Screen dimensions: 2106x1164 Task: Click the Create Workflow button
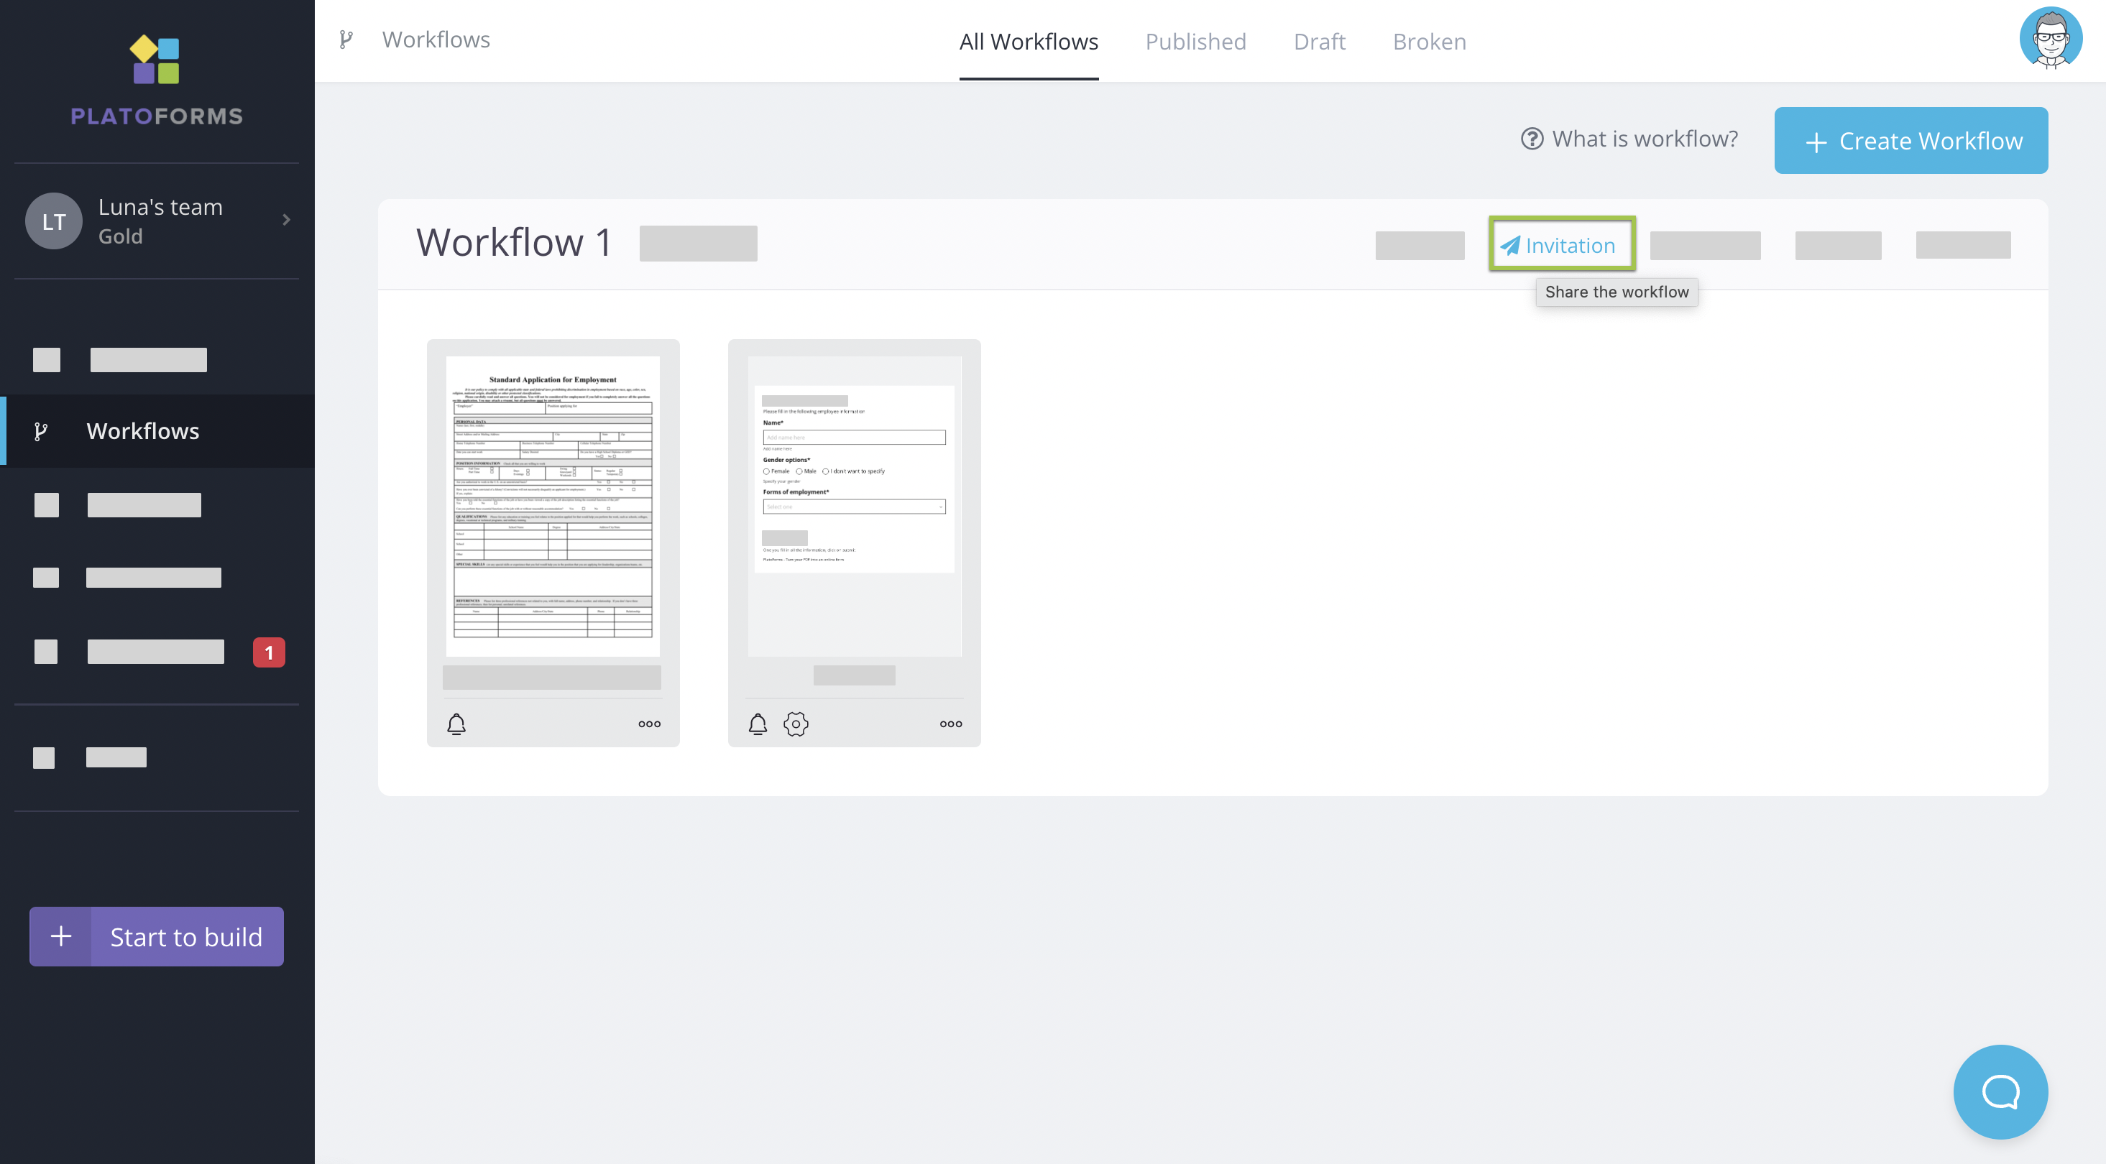(x=1910, y=141)
